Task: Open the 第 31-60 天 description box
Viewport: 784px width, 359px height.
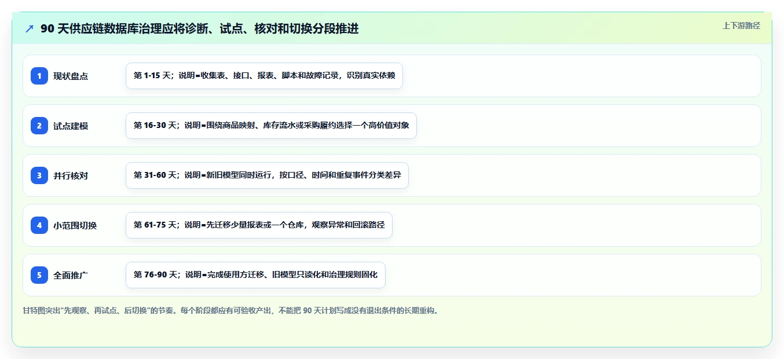Action: click(x=267, y=175)
